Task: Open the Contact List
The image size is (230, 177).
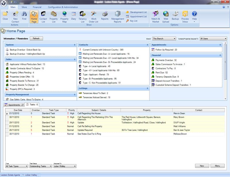Action: coord(44,16)
